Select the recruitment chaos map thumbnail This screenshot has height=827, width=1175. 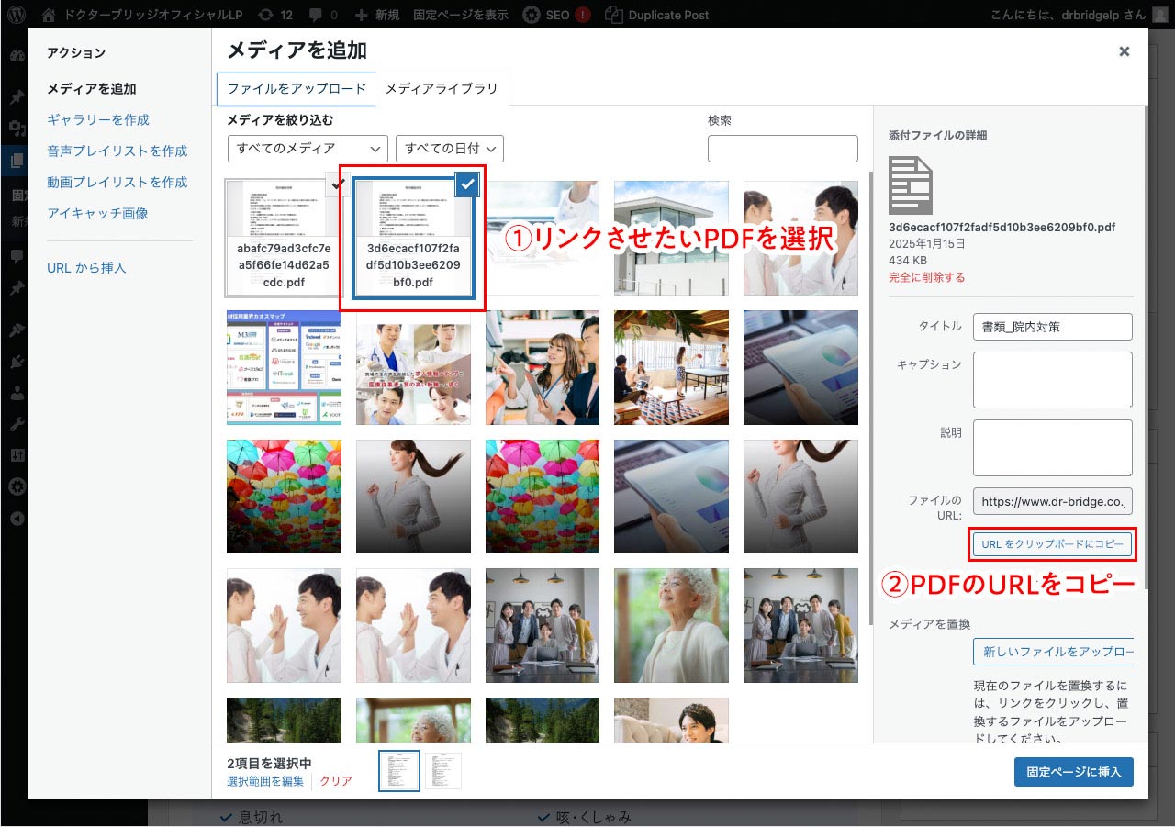tap(284, 367)
